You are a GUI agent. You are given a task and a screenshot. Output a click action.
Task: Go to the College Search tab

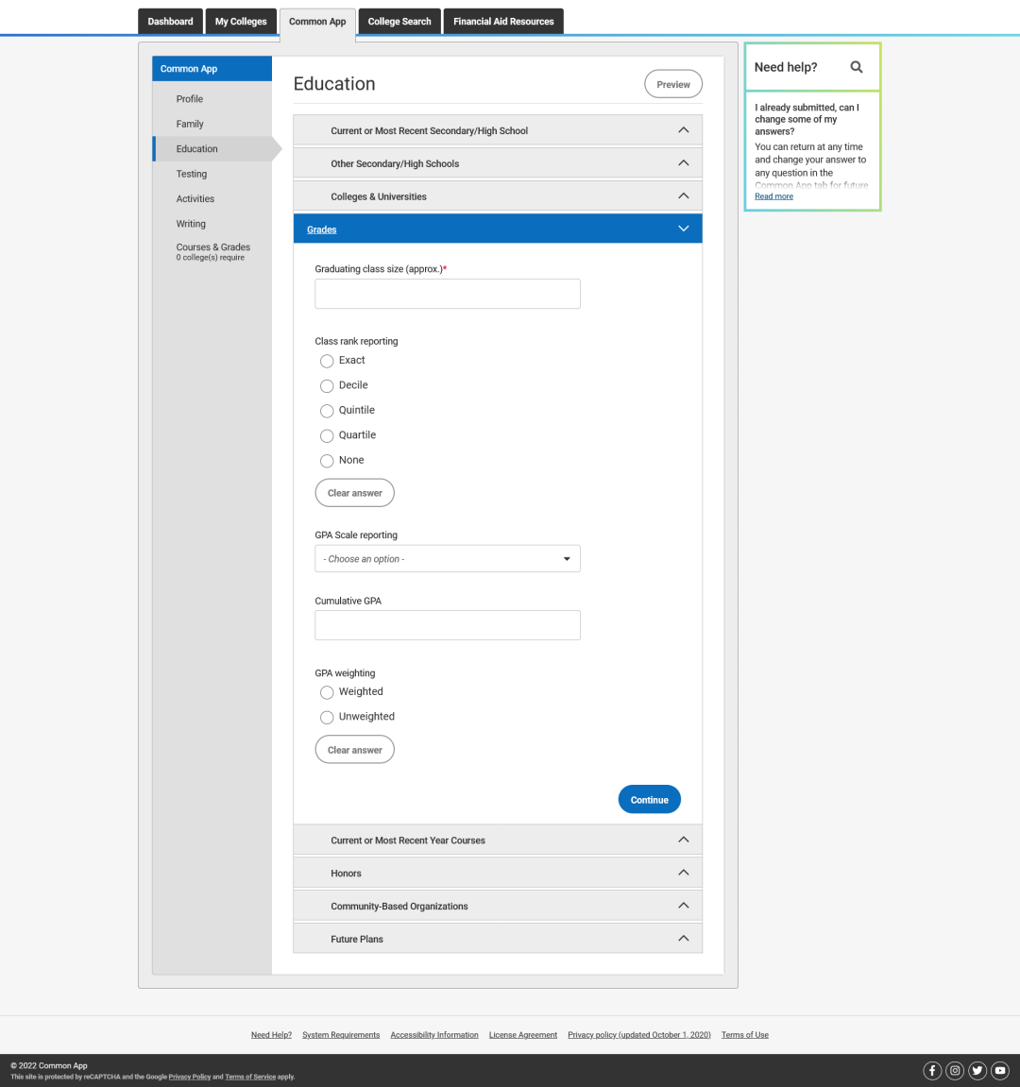[399, 22]
